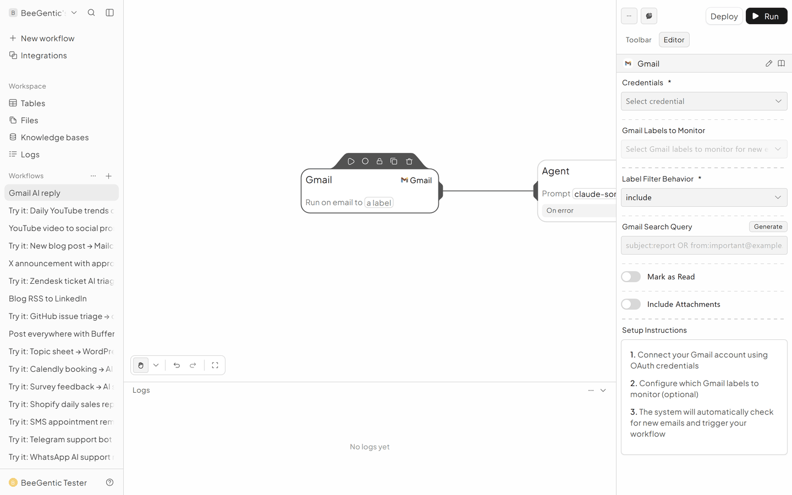
Task: Select Gmail AI reply workflow
Action: click(62, 193)
